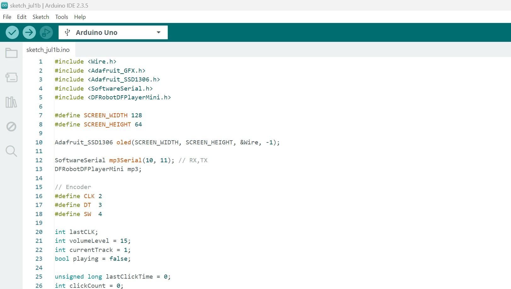Click on 'int currentTrack = 1;' line
The height and width of the screenshot is (289, 511).
click(93, 250)
